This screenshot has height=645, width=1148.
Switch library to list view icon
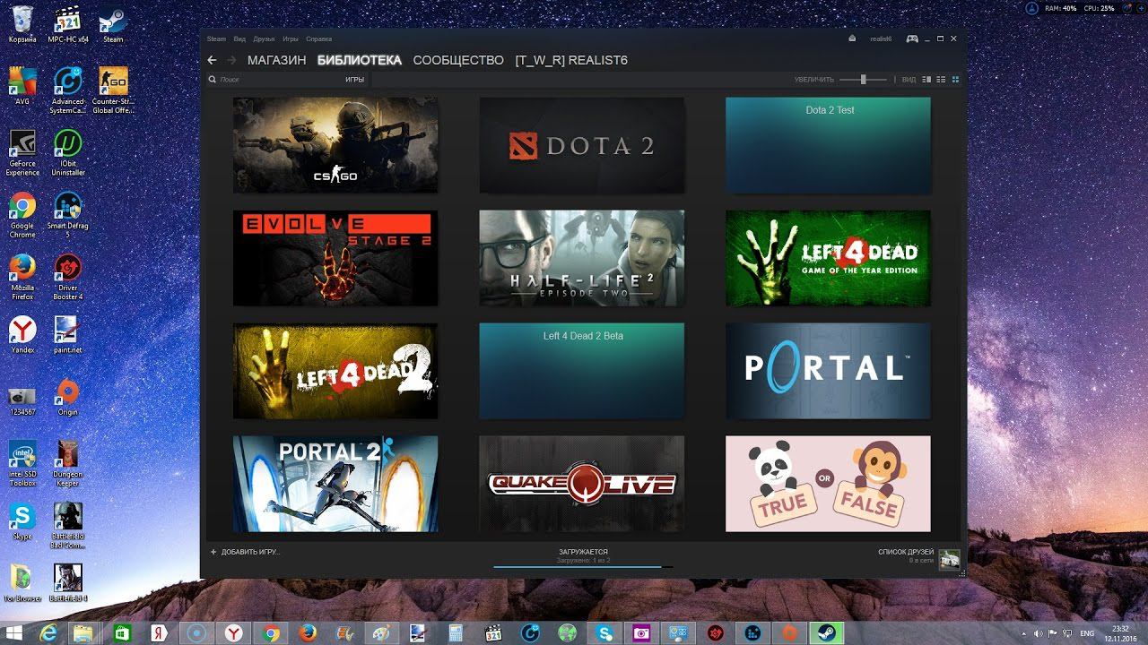(941, 80)
